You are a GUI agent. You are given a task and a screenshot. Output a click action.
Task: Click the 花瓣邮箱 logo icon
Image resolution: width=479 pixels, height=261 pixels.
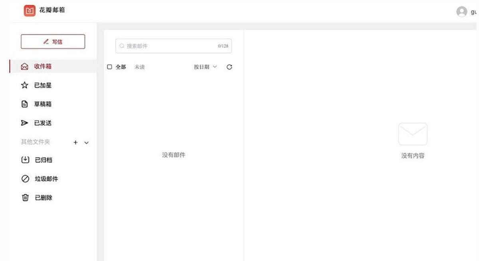coord(30,11)
